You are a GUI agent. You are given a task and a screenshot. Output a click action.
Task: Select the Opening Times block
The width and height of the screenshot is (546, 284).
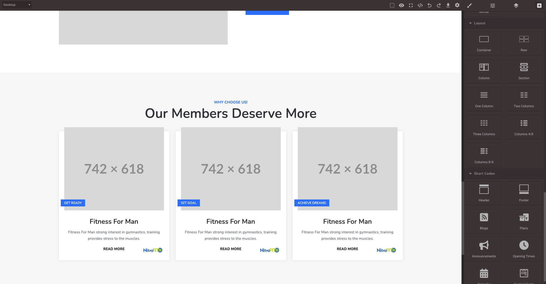[524, 249]
